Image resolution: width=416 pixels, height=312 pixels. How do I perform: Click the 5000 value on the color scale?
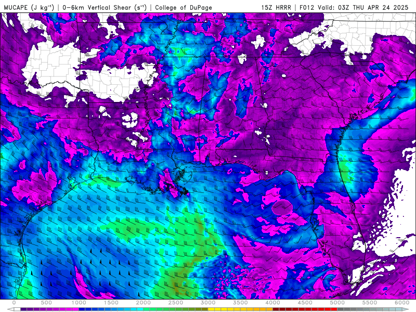337,303
